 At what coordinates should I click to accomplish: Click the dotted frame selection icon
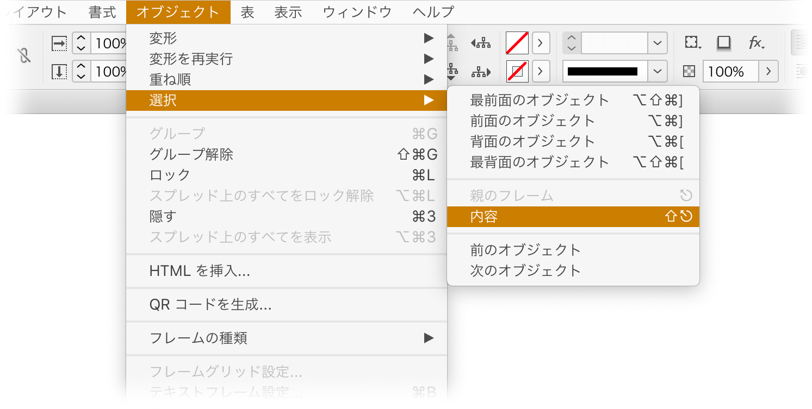pyautogui.click(x=691, y=42)
